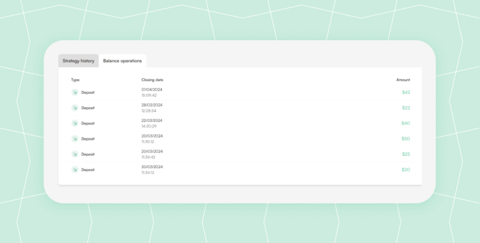Sort by the Closing date column header
This screenshot has width=480, height=243.
[152, 80]
